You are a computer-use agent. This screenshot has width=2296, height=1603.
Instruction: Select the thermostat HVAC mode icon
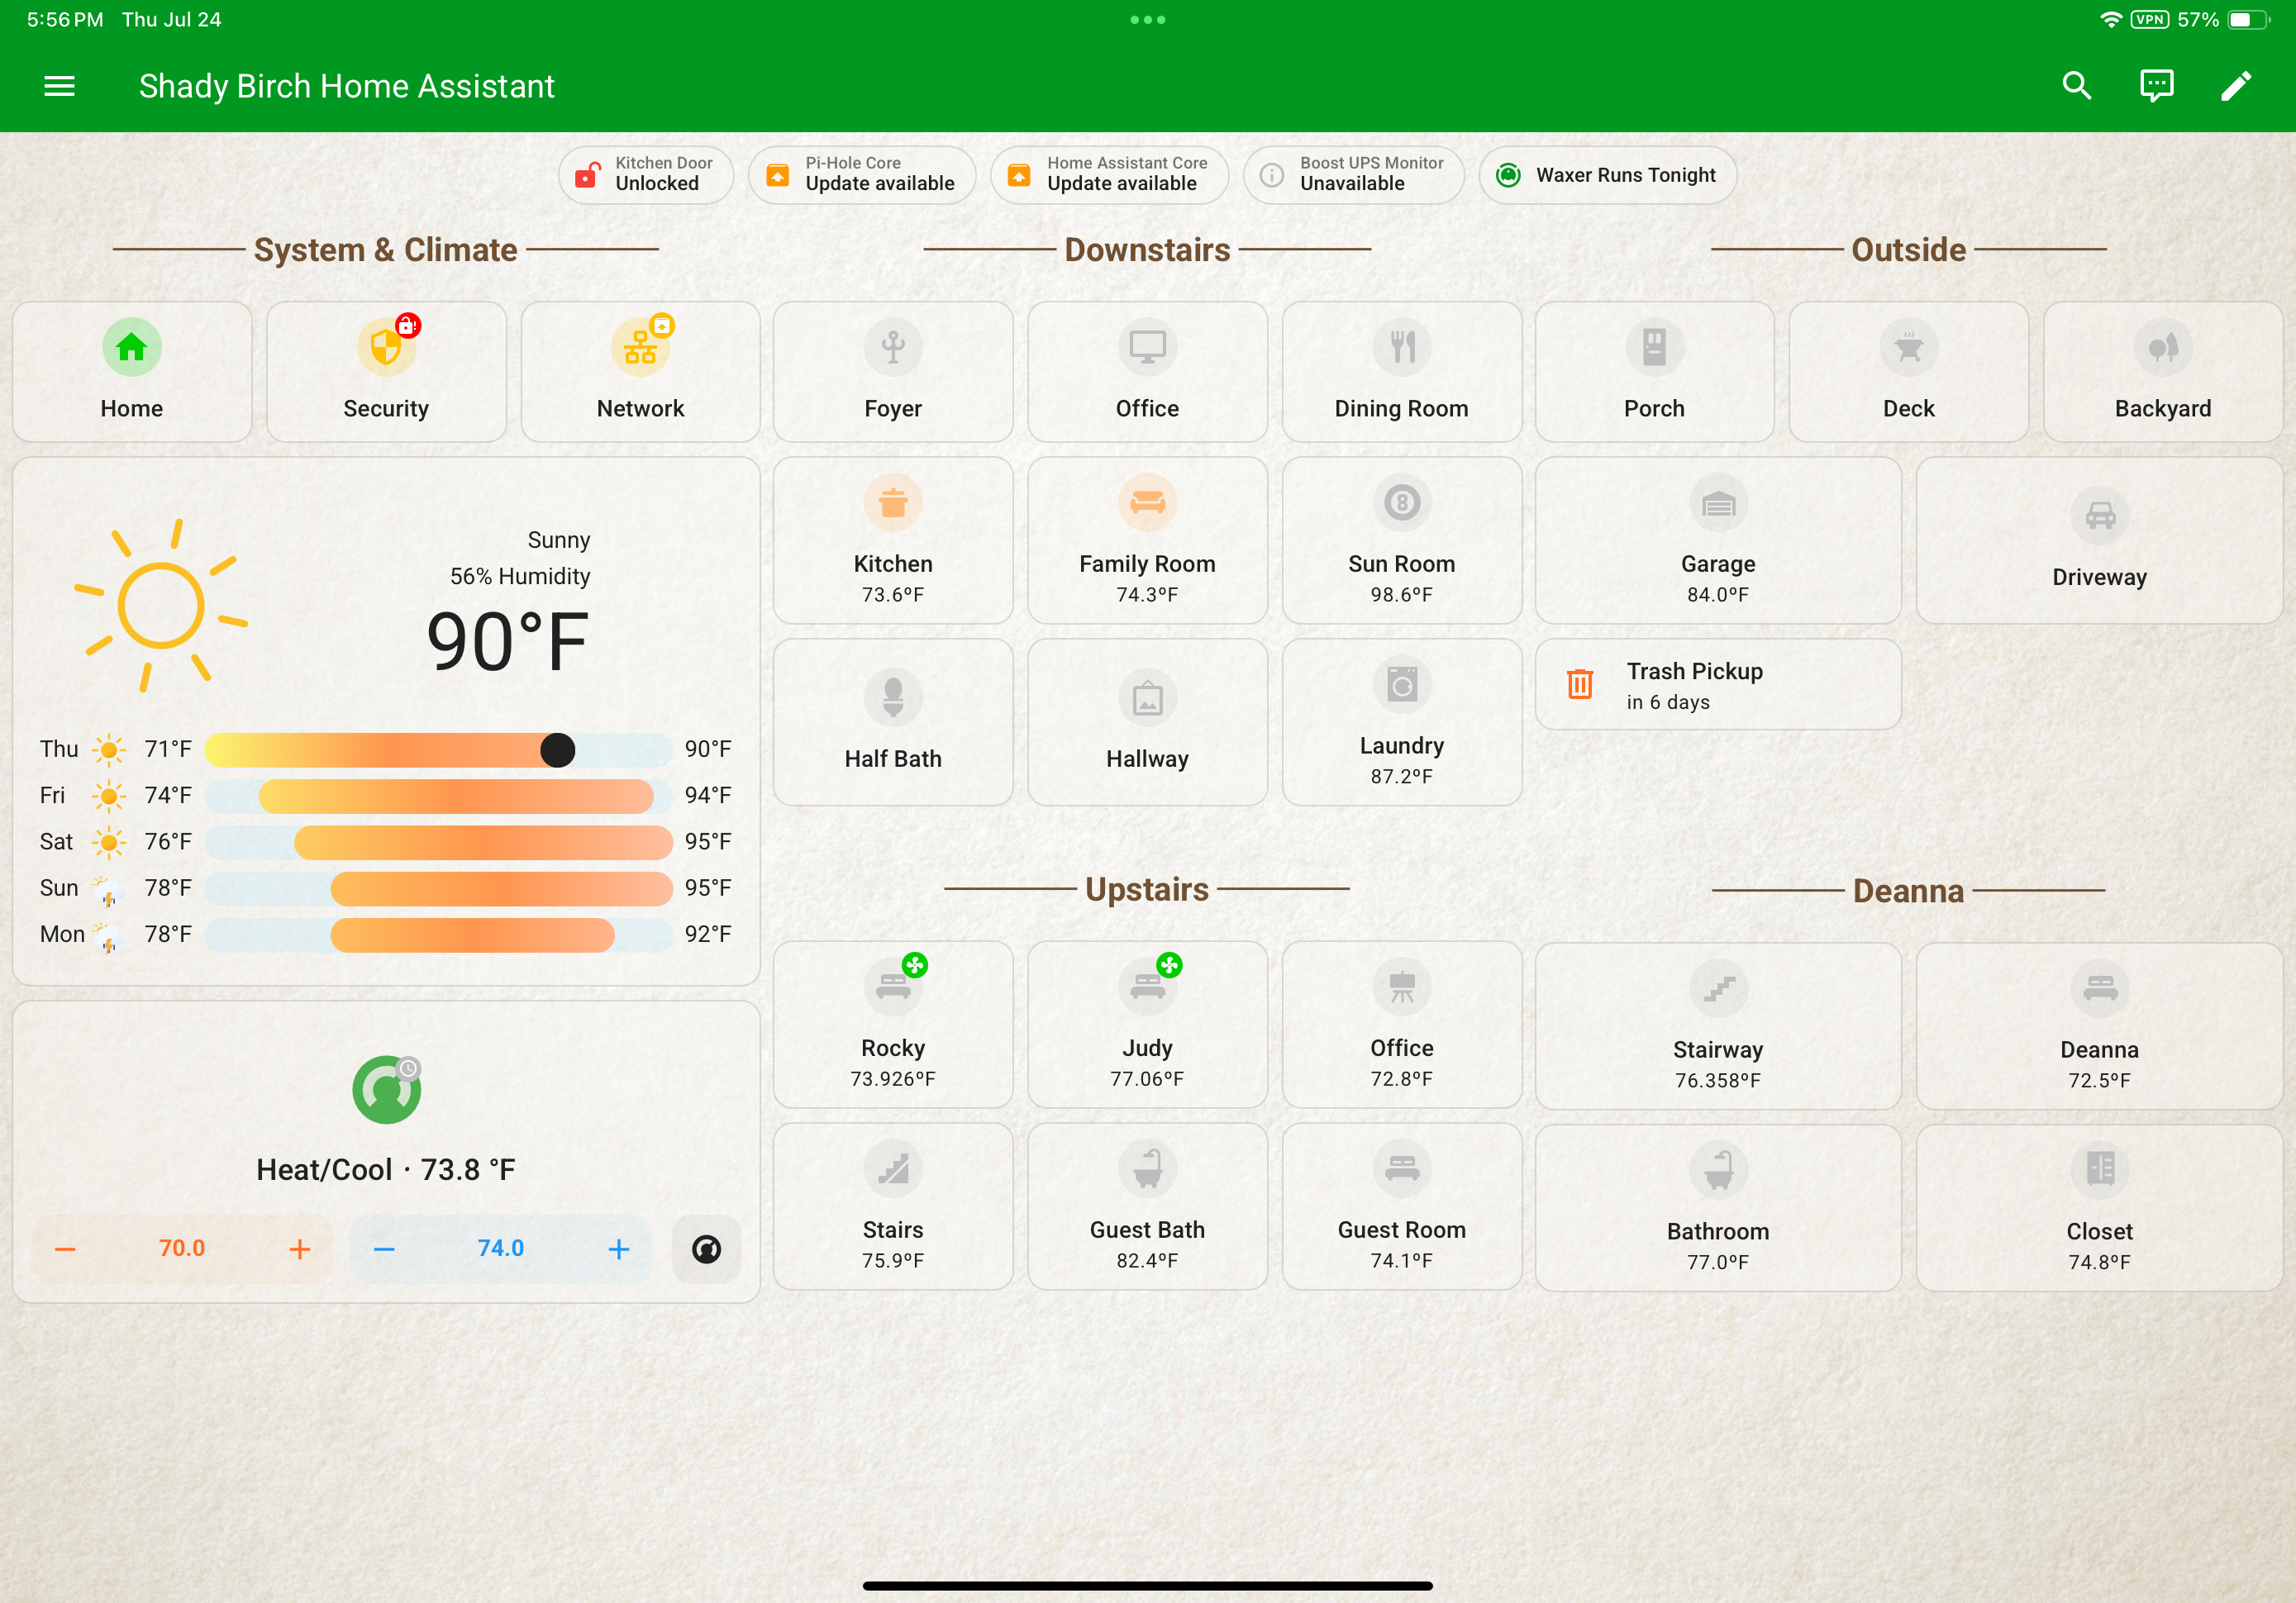click(x=386, y=1089)
